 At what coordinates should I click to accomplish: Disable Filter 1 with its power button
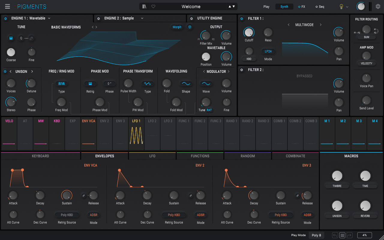point(242,19)
